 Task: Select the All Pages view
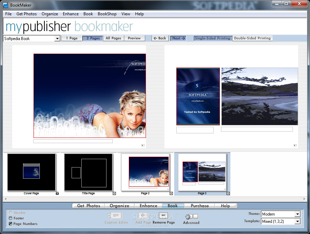113,38
